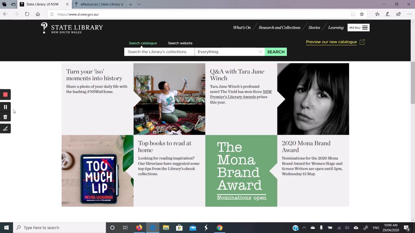Screen dimensions: 415x233
Task: Open the recorder's drawing annotation tool
Action: 5,129
